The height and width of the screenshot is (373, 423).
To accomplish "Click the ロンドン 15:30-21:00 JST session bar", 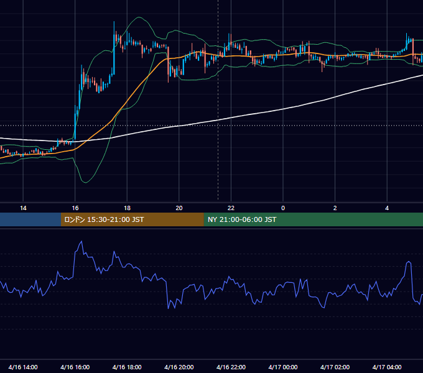I will click(132, 219).
